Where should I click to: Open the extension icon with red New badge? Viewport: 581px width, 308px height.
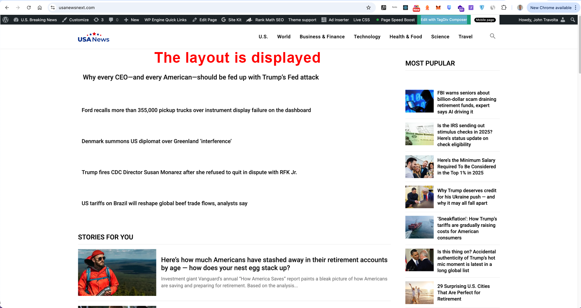tap(416, 8)
